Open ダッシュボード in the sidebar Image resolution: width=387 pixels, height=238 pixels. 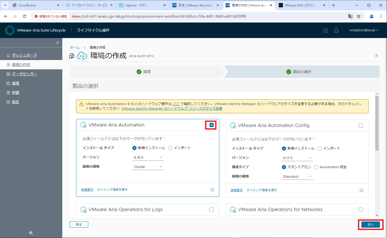click(x=25, y=55)
